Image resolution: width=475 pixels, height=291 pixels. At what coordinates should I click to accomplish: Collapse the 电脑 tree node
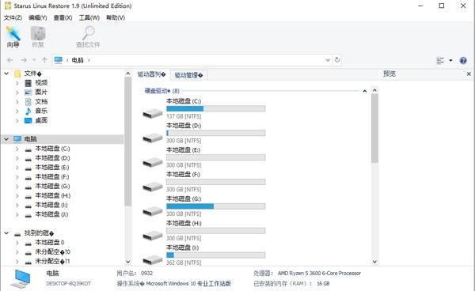[6, 139]
